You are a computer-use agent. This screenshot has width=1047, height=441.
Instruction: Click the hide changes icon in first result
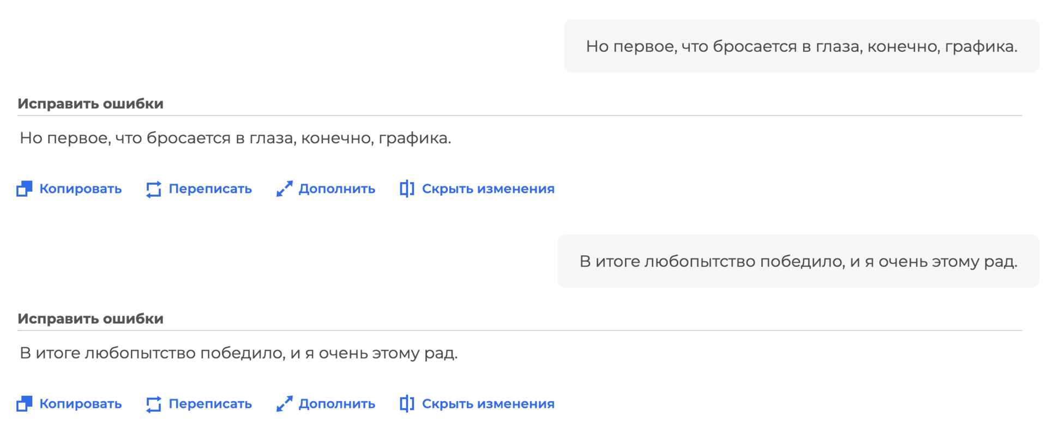[407, 189]
